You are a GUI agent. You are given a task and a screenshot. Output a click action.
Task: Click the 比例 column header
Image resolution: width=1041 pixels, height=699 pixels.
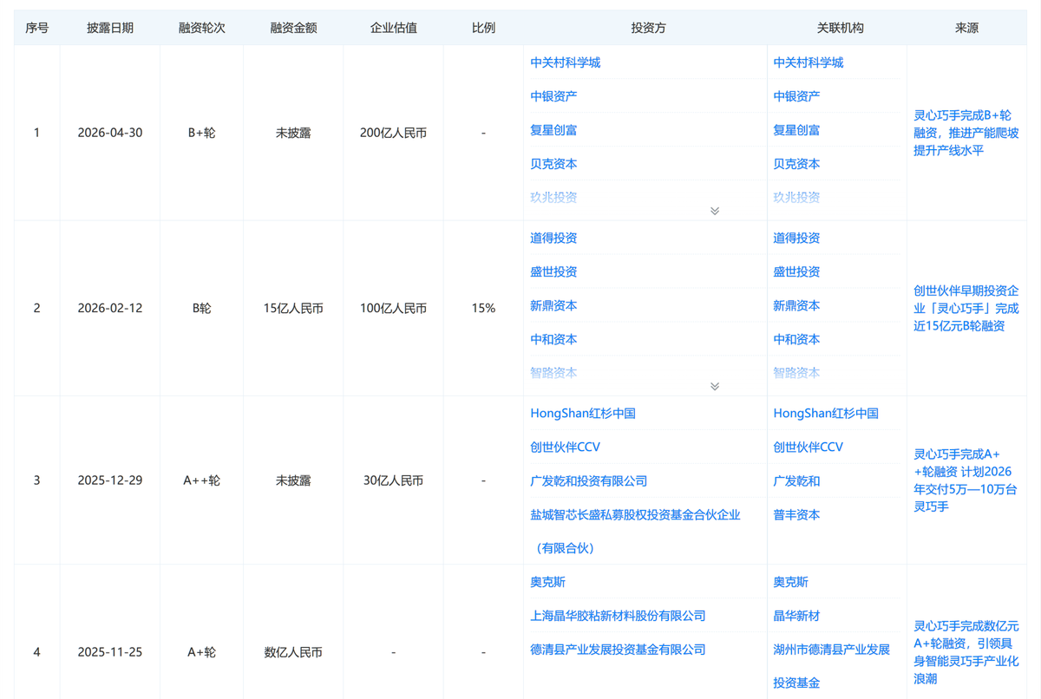pos(483,28)
